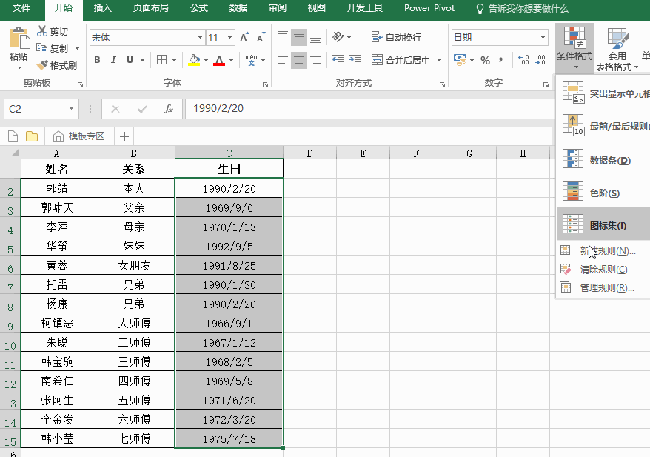Open Top/Bottom Rules (最前/最后规则) menu item

pyautogui.click(x=603, y=126)
